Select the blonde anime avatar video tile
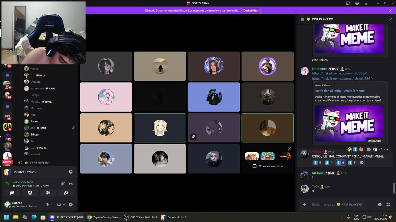 coord(160,128)
